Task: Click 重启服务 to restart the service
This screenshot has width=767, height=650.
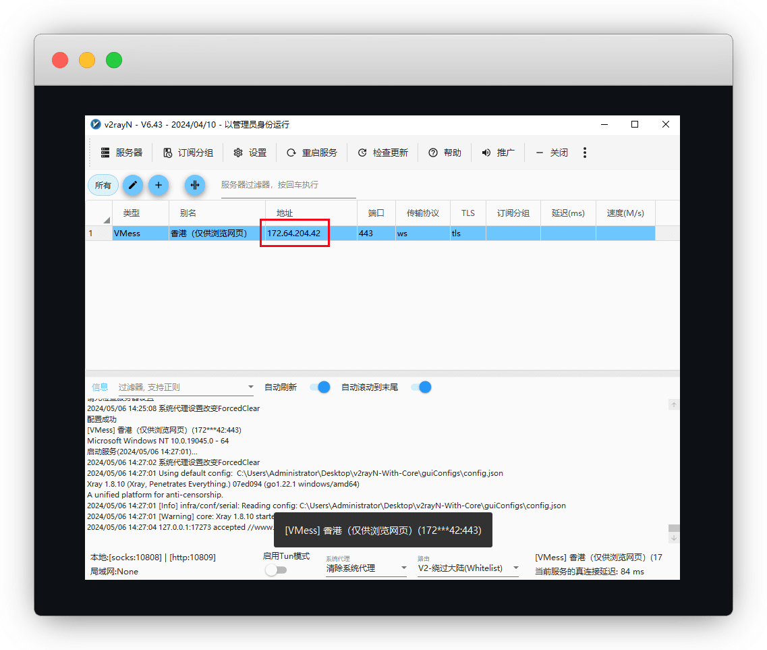Action: coord(312,153)
